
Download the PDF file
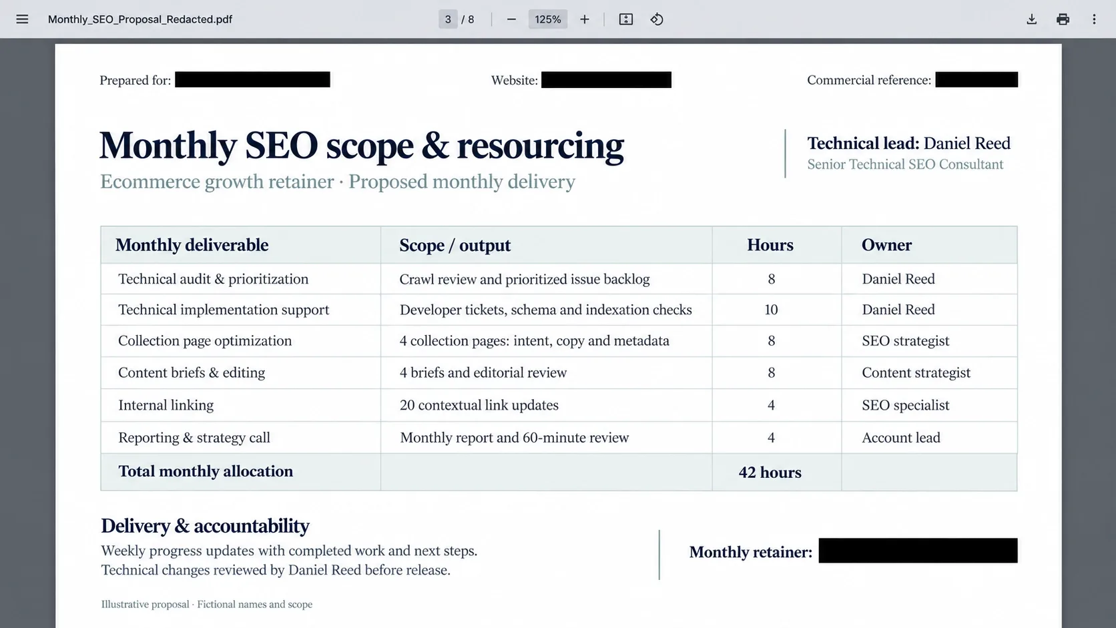coord(1032,19)
